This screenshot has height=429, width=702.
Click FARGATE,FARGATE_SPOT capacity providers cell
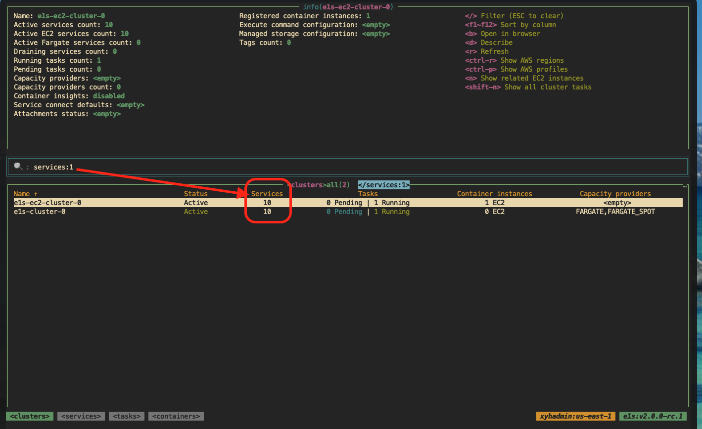pos(615,212)
